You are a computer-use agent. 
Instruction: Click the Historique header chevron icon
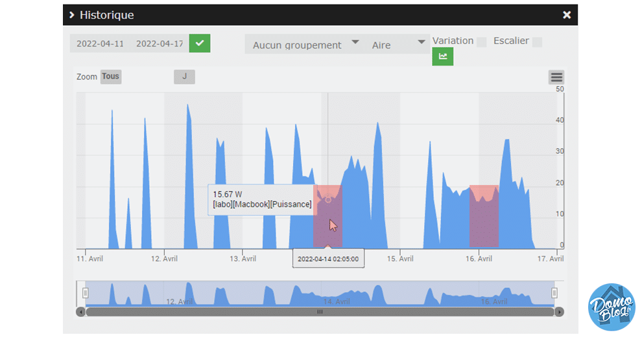pos(72,15)
